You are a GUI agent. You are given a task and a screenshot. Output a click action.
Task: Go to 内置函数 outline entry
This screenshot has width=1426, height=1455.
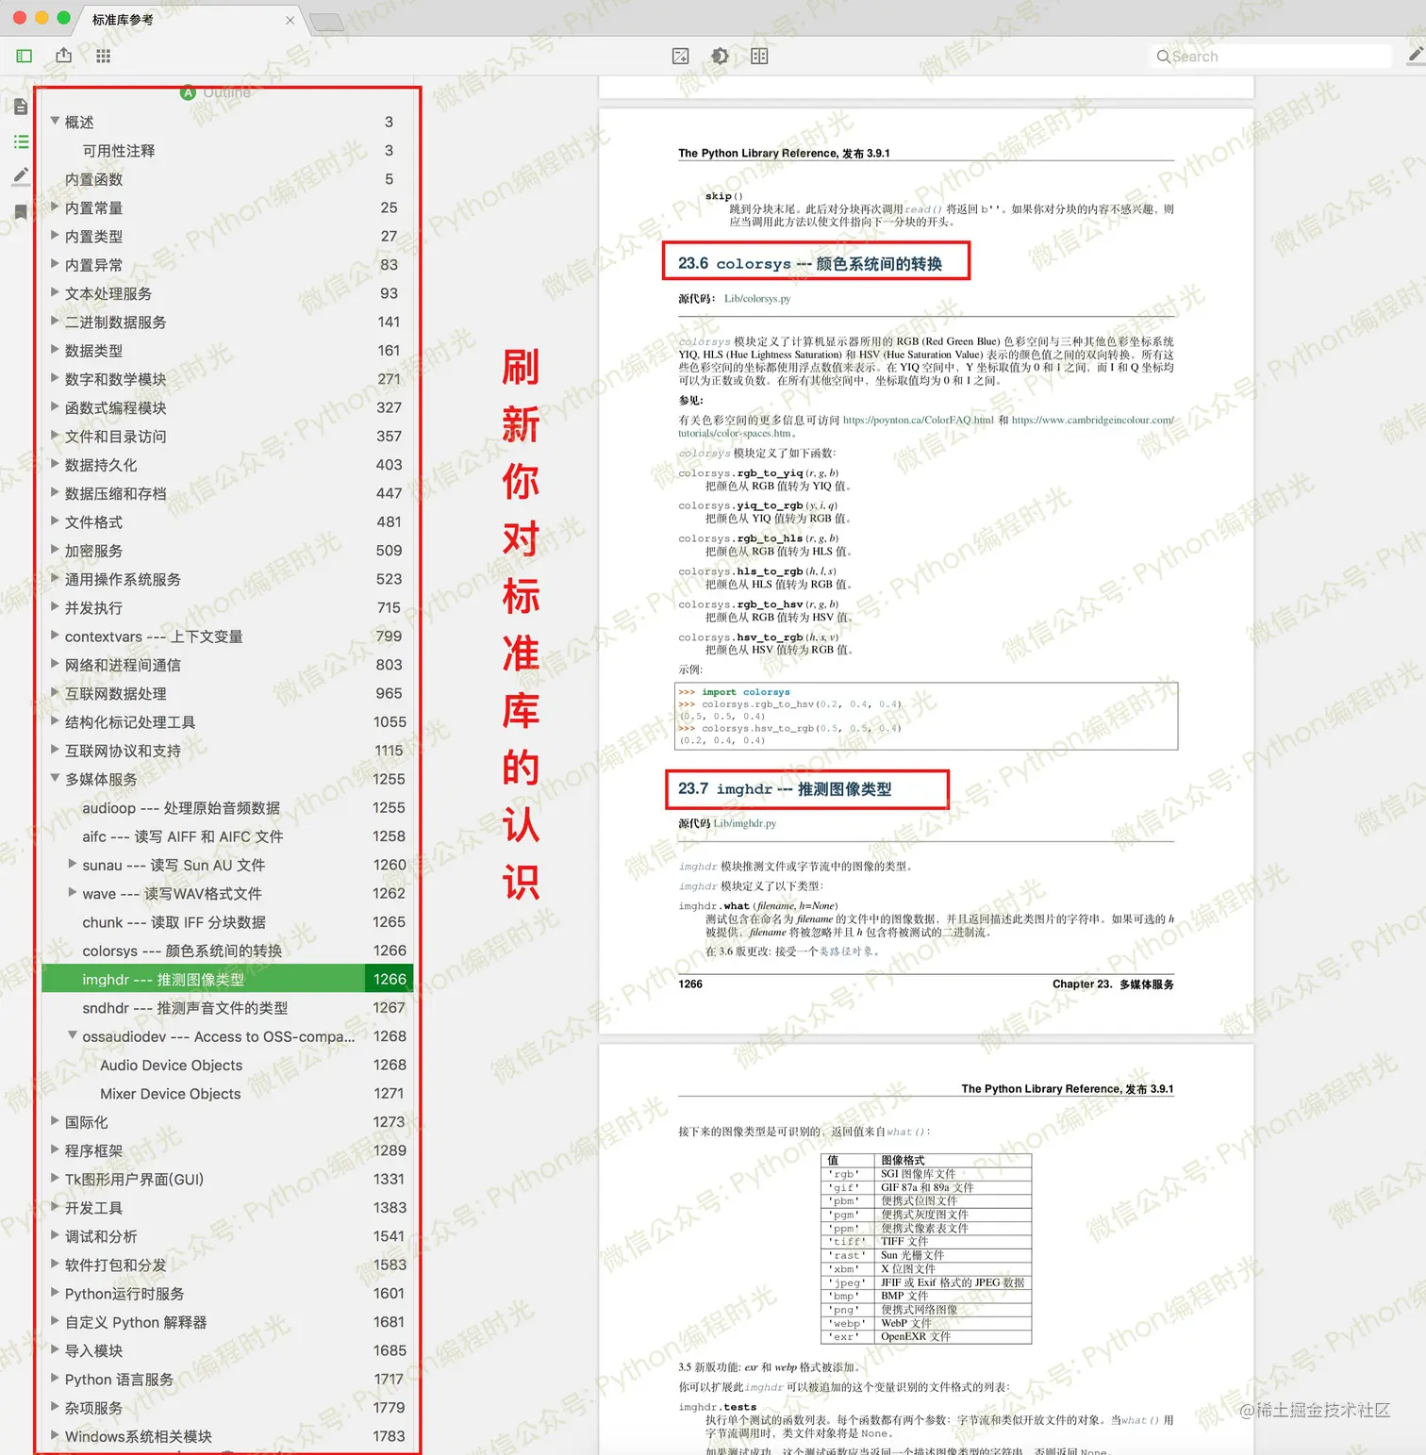coord(93,179)
